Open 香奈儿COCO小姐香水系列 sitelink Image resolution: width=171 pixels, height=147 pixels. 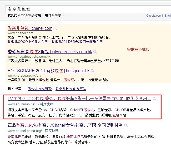tap(28, 42)
